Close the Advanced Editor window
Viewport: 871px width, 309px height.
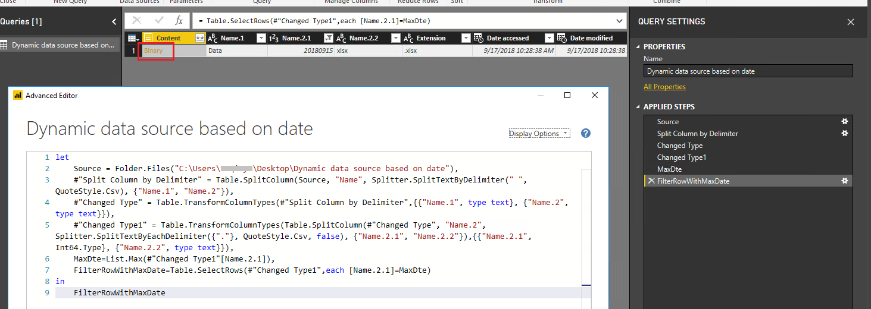[x=594, y=95]
